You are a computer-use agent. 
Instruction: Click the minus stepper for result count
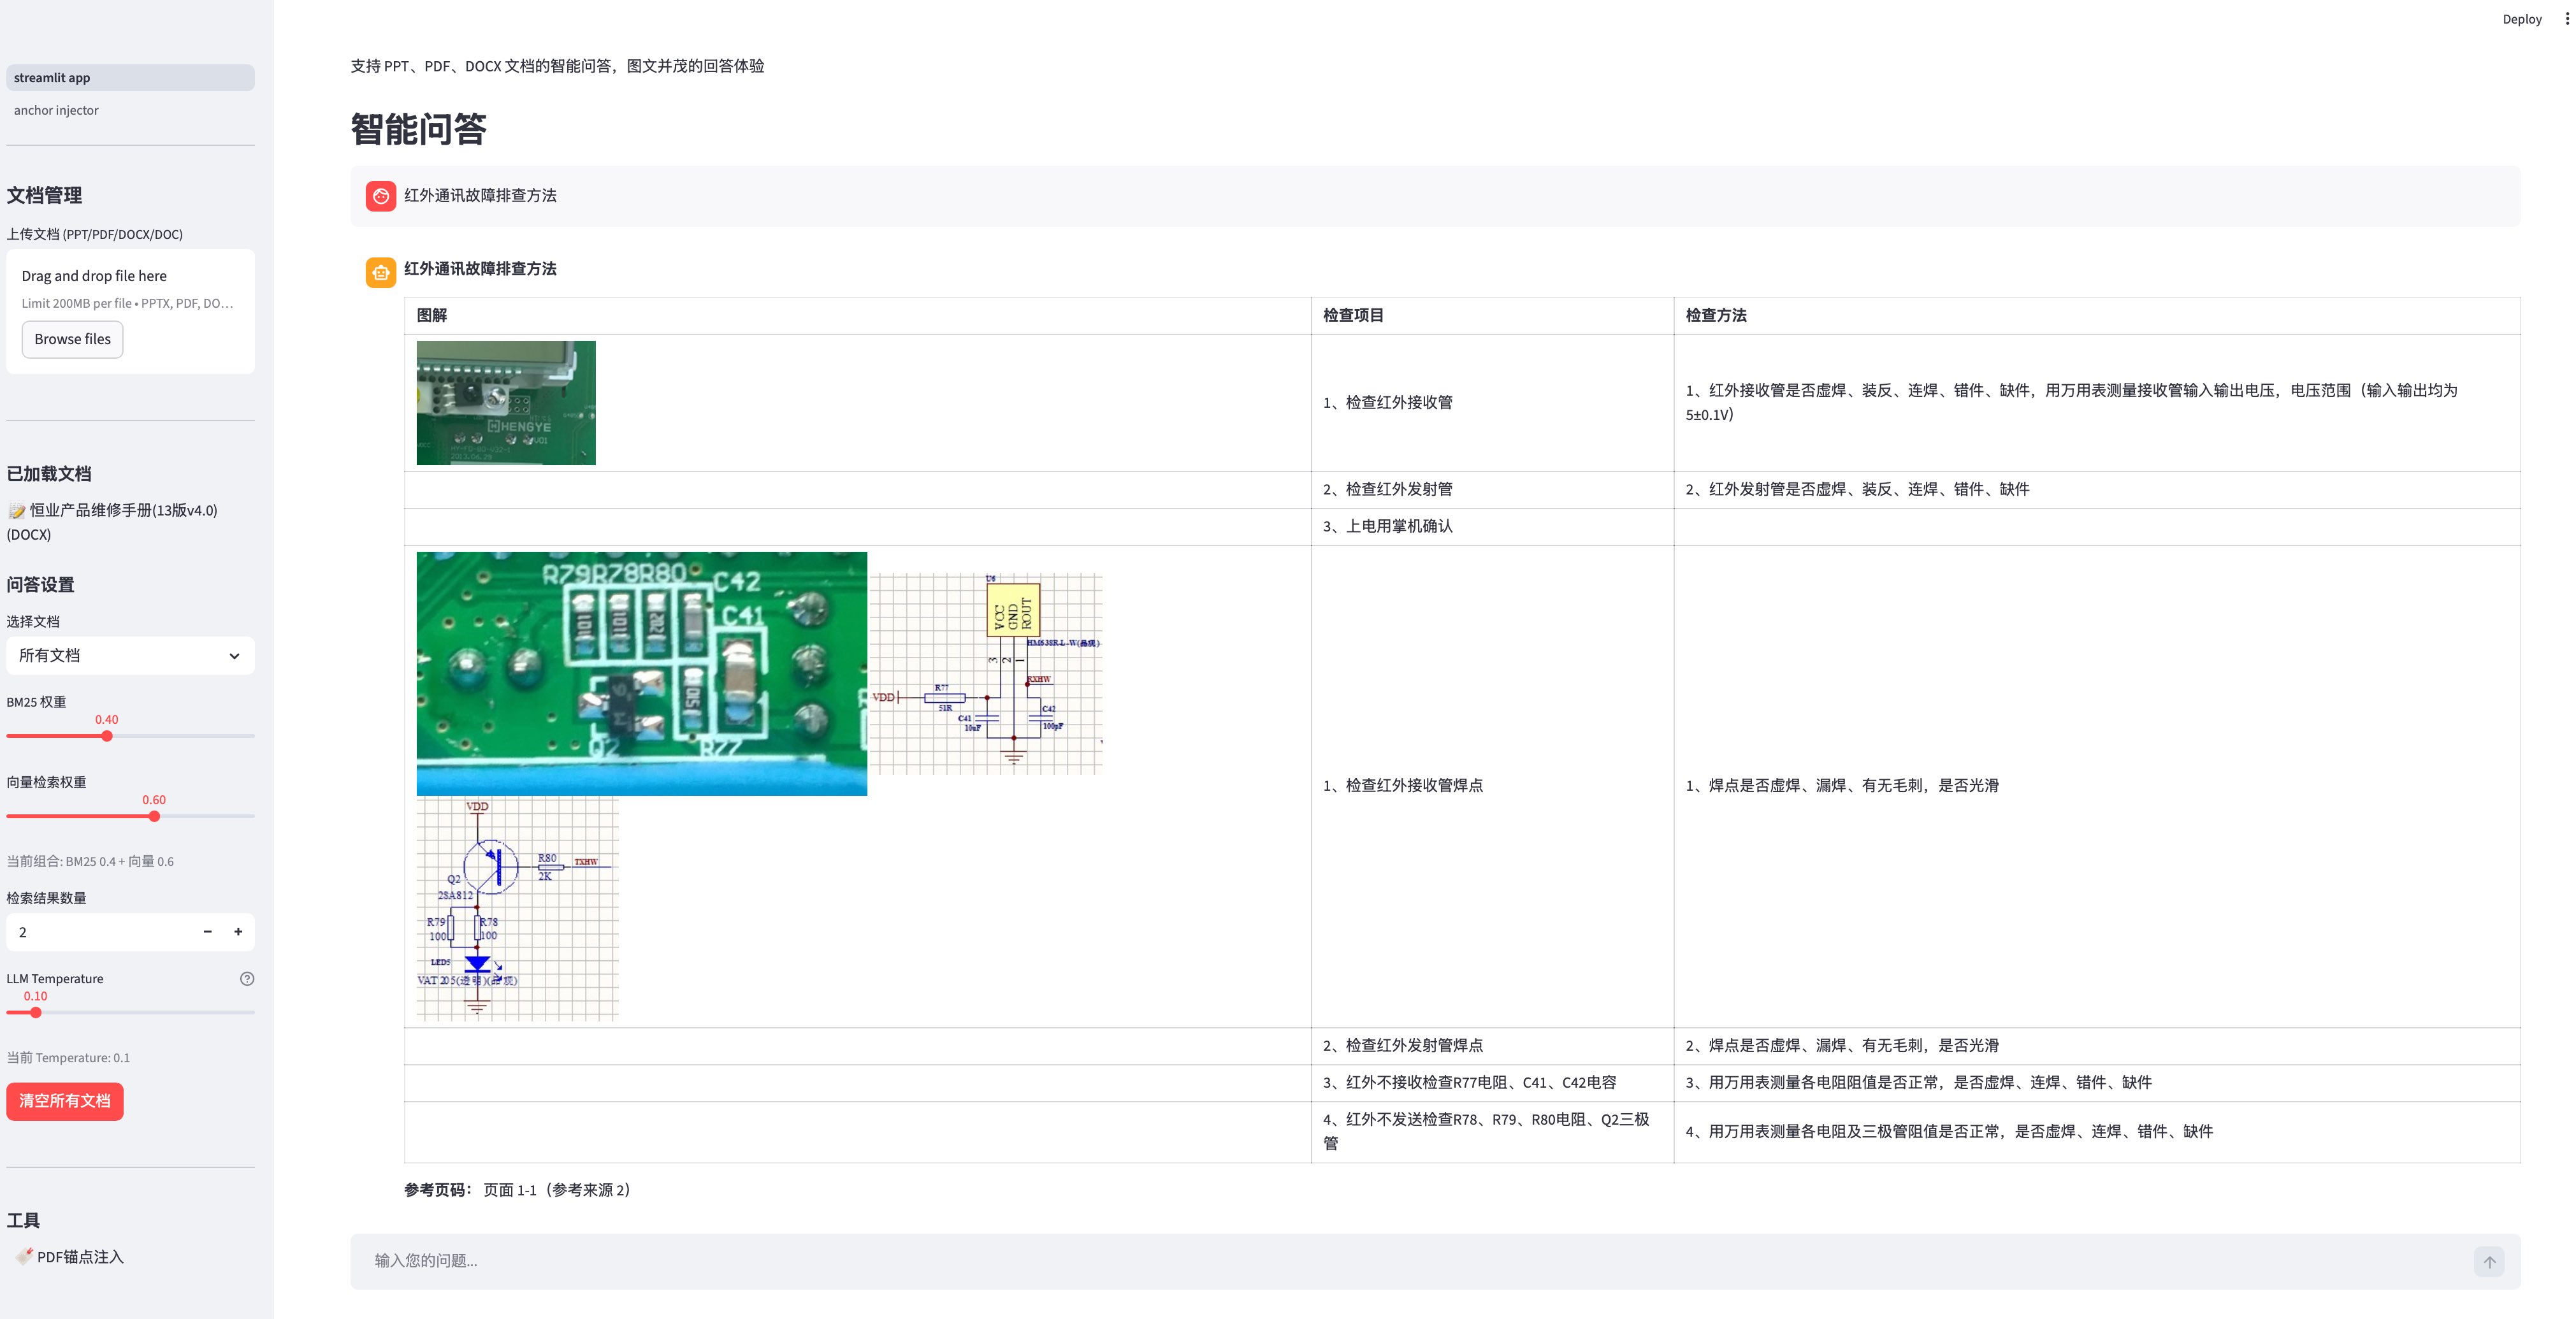[207, 932]
